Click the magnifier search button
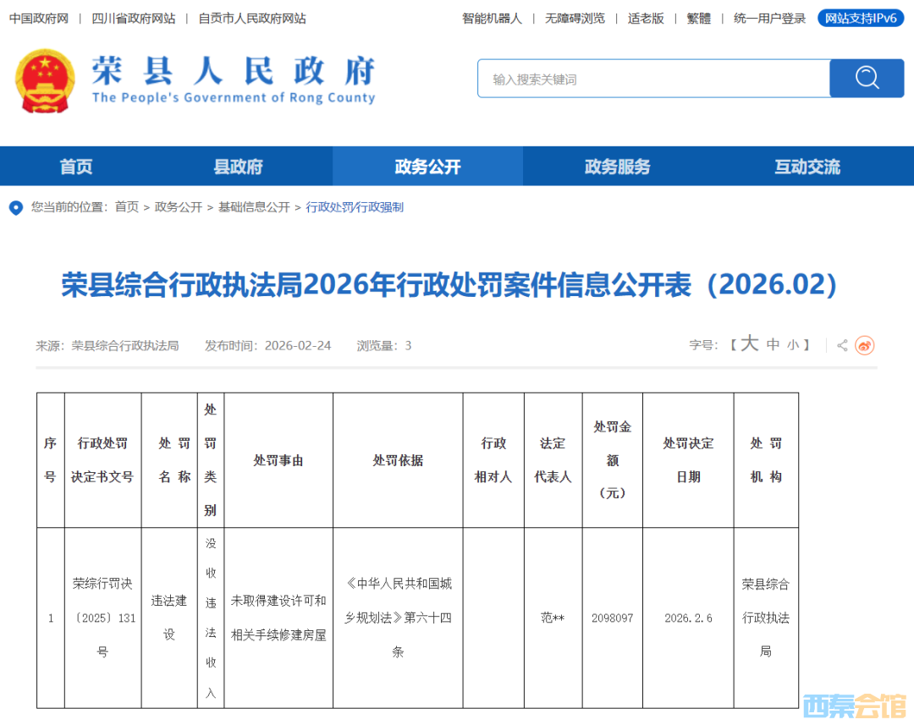The image size is (914, 725). (x=867, y=79)
